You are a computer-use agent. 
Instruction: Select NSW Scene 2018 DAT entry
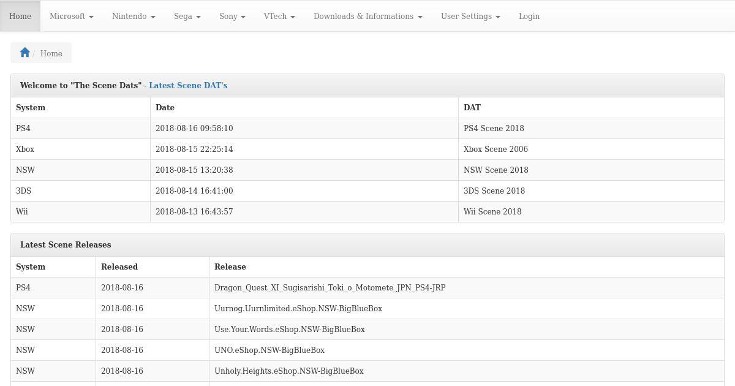tap(496, 170)
